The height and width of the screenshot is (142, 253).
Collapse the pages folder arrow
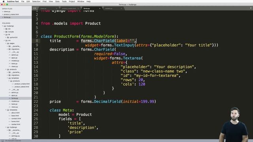[x=6, y=43]
